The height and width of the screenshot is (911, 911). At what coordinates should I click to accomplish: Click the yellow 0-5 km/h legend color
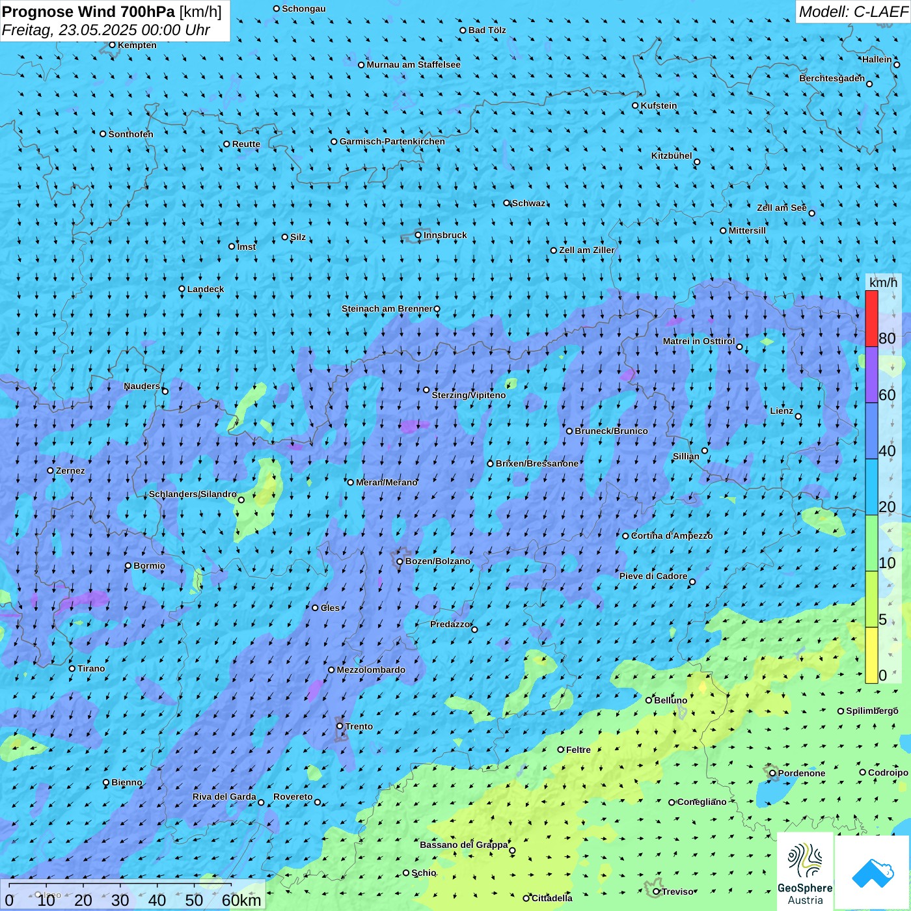click(x=871, y=655)
